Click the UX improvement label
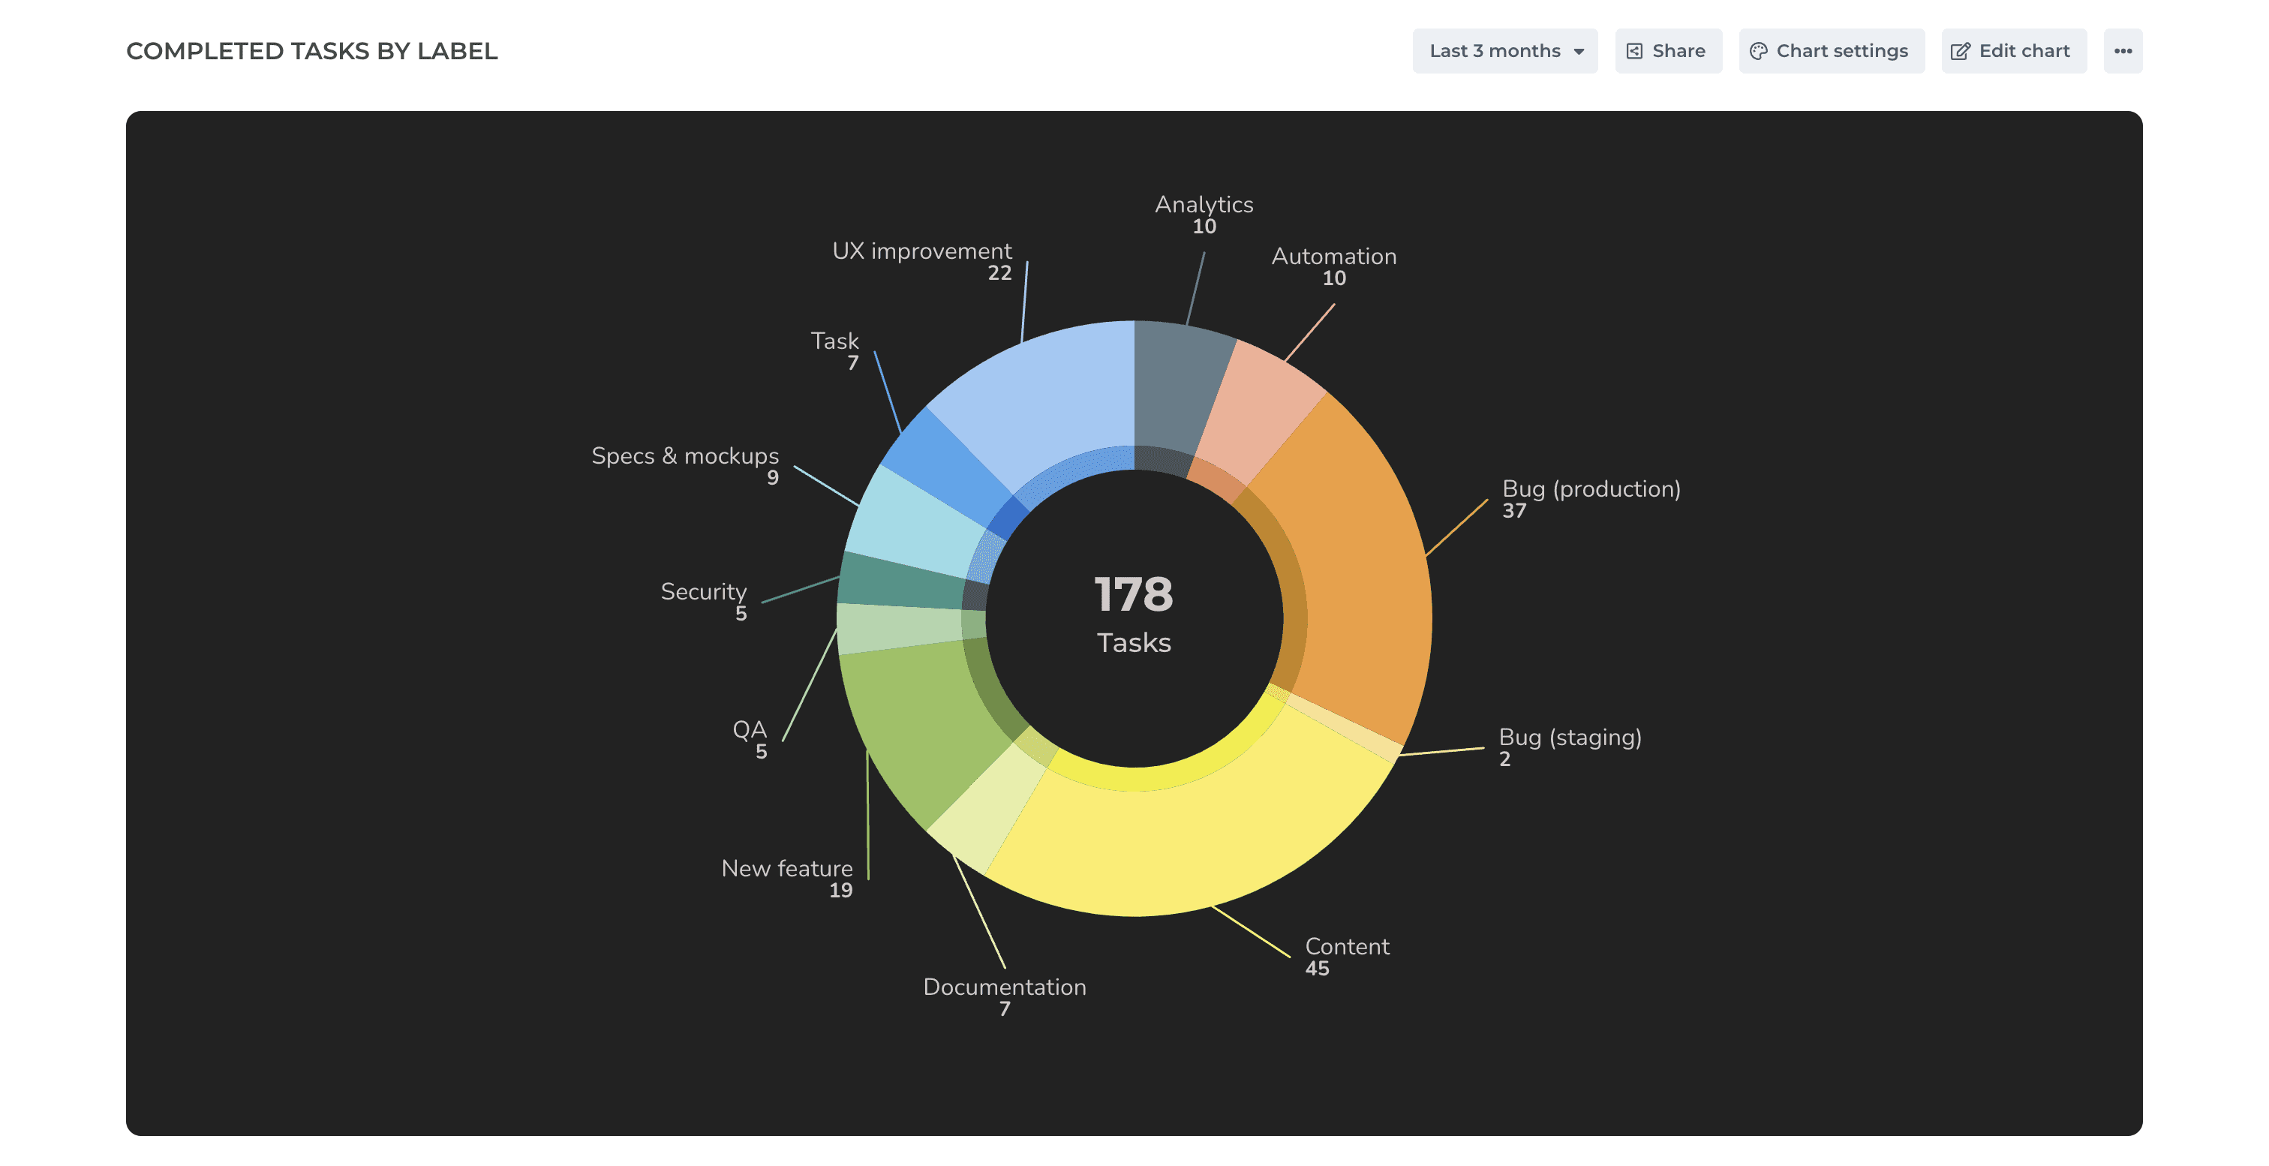The height and width of the screenshot is (1166, 2269). tap(921, 251)
